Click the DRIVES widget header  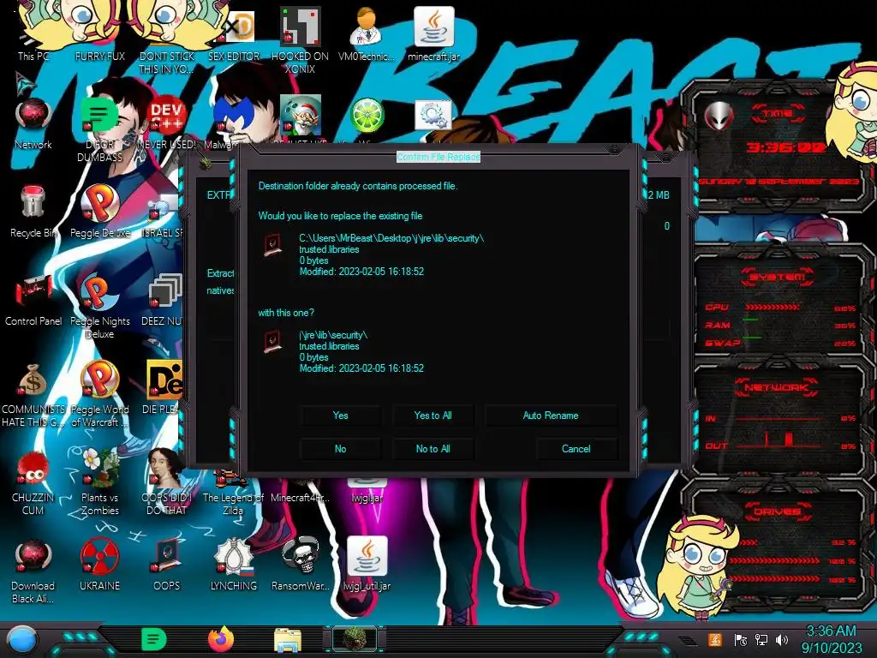(x=778, y=511)
